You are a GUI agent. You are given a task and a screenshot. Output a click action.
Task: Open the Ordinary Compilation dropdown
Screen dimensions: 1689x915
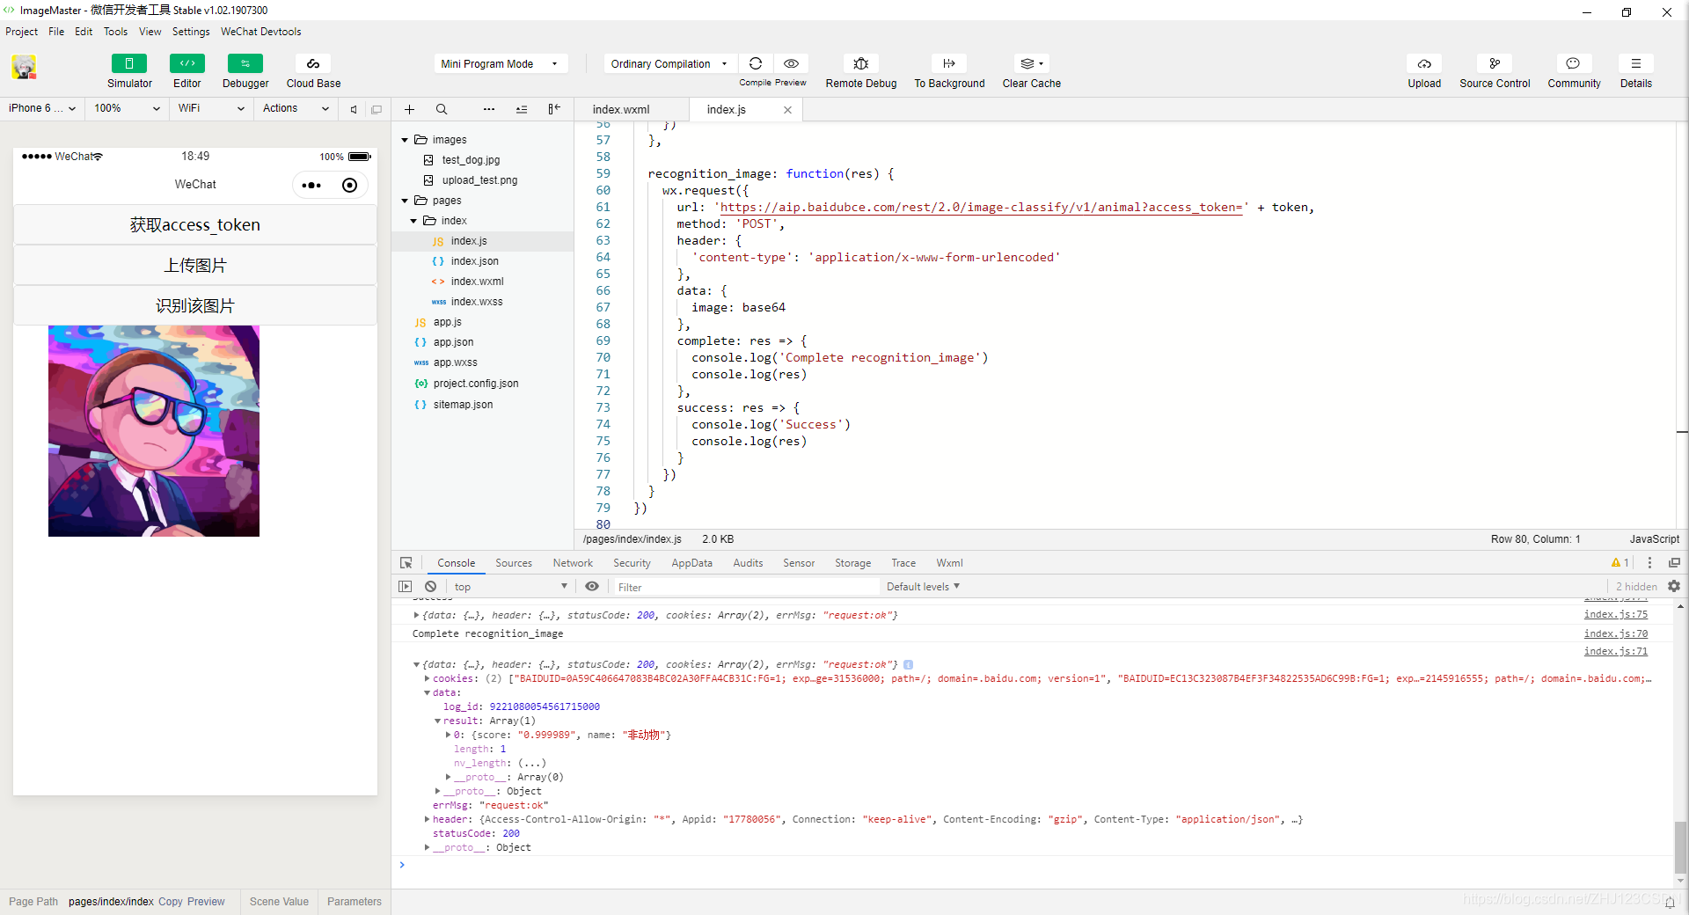[669, 63]
